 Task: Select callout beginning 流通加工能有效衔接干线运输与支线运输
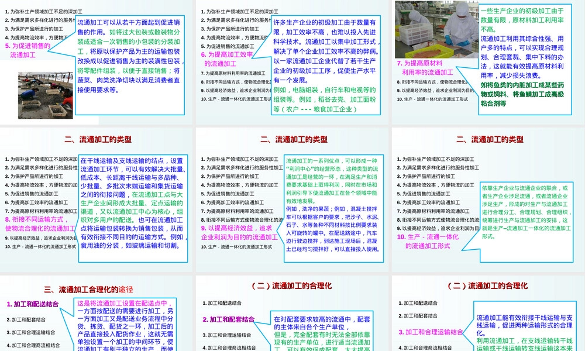pyautogui.click(x=525, y=326)
